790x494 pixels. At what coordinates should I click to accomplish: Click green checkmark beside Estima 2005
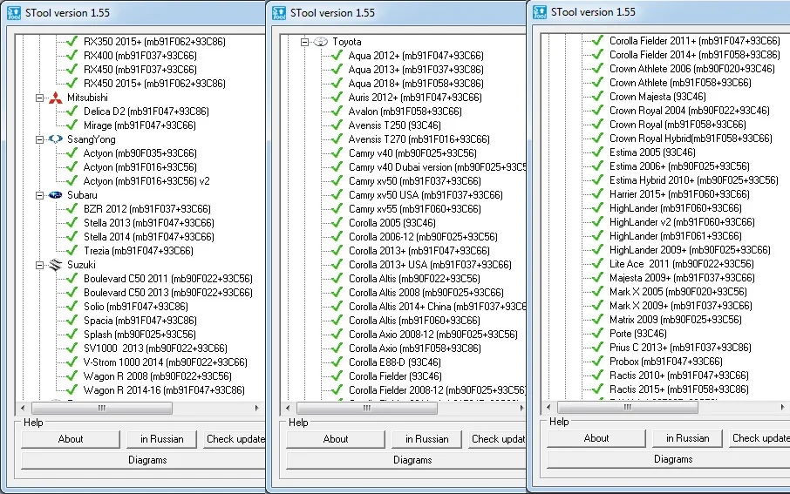598,152
